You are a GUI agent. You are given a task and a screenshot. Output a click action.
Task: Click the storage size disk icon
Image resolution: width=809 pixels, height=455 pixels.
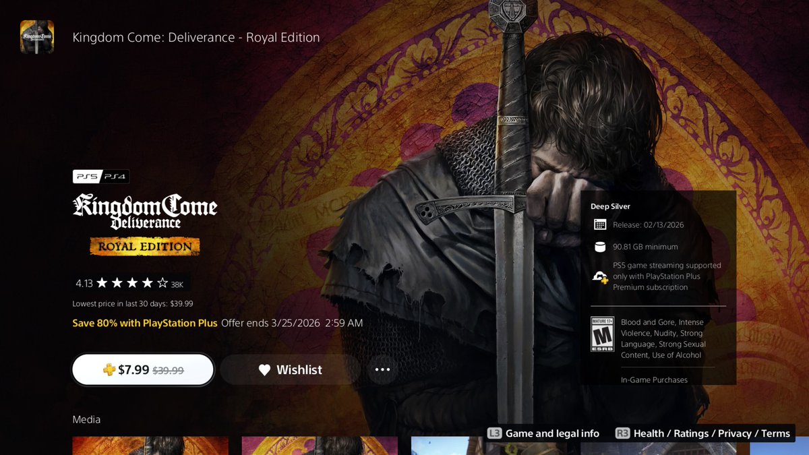[600, 247]
